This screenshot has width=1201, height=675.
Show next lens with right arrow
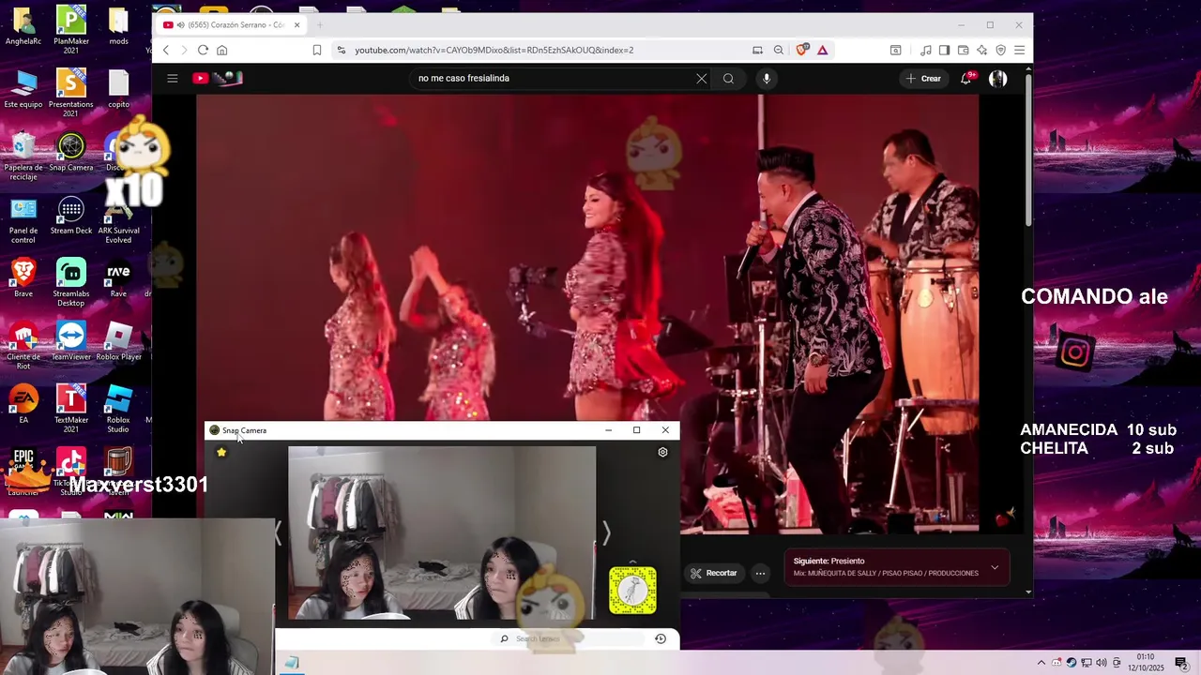click(606, 533)
